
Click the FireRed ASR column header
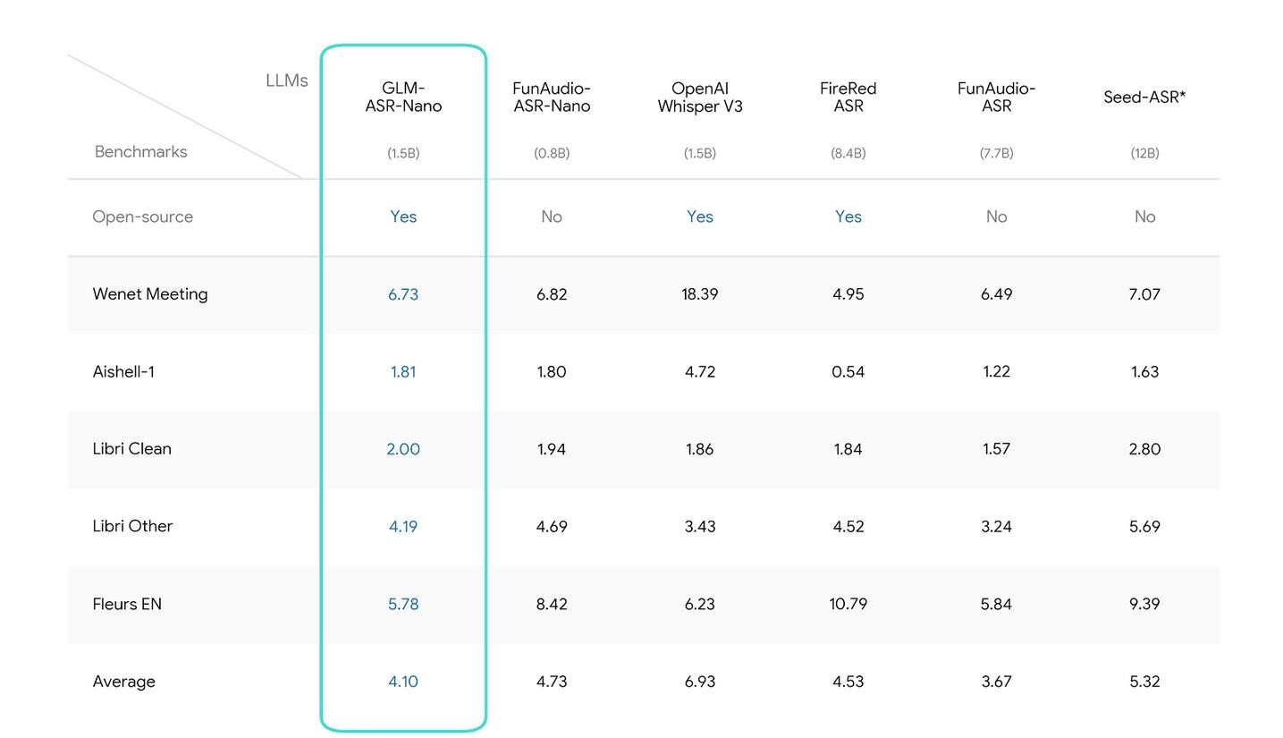coord(848,98)
